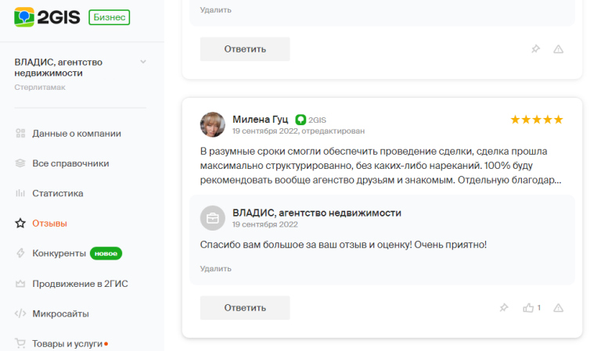Viewport: 601px width, 351px height.
Task: Click the Все справочники layers icon
Action: tap(20, 163)
